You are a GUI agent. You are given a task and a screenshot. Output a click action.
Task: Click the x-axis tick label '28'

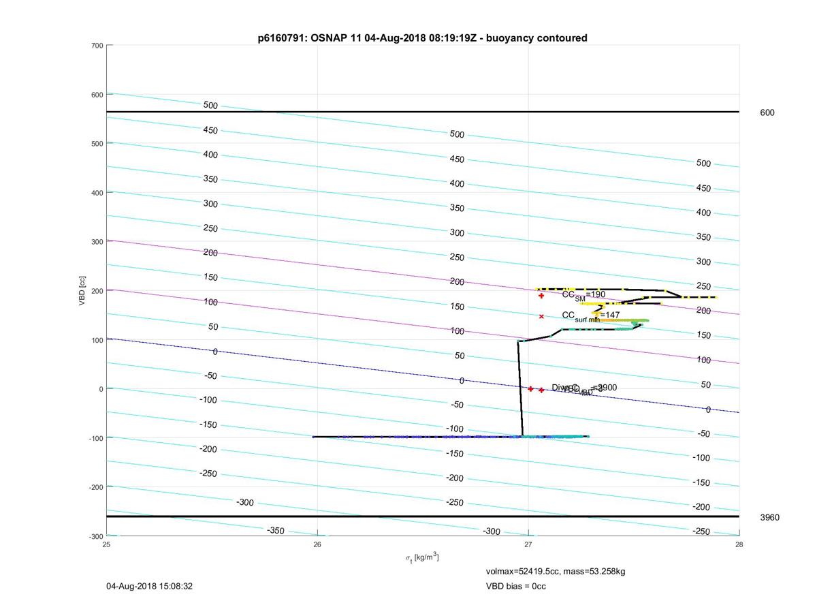tap(739, 544)
